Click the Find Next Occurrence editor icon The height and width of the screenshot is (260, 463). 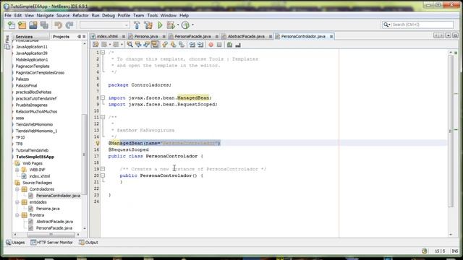point(146,45)
